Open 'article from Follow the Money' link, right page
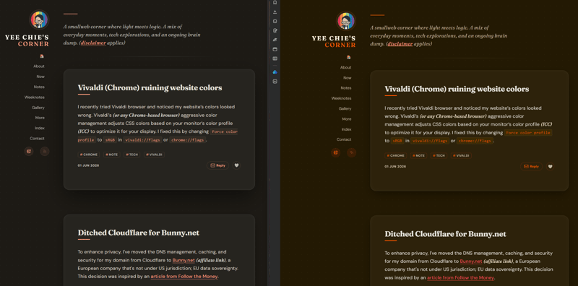This screenshot has width=578, height=286. (x=461, y=278)
